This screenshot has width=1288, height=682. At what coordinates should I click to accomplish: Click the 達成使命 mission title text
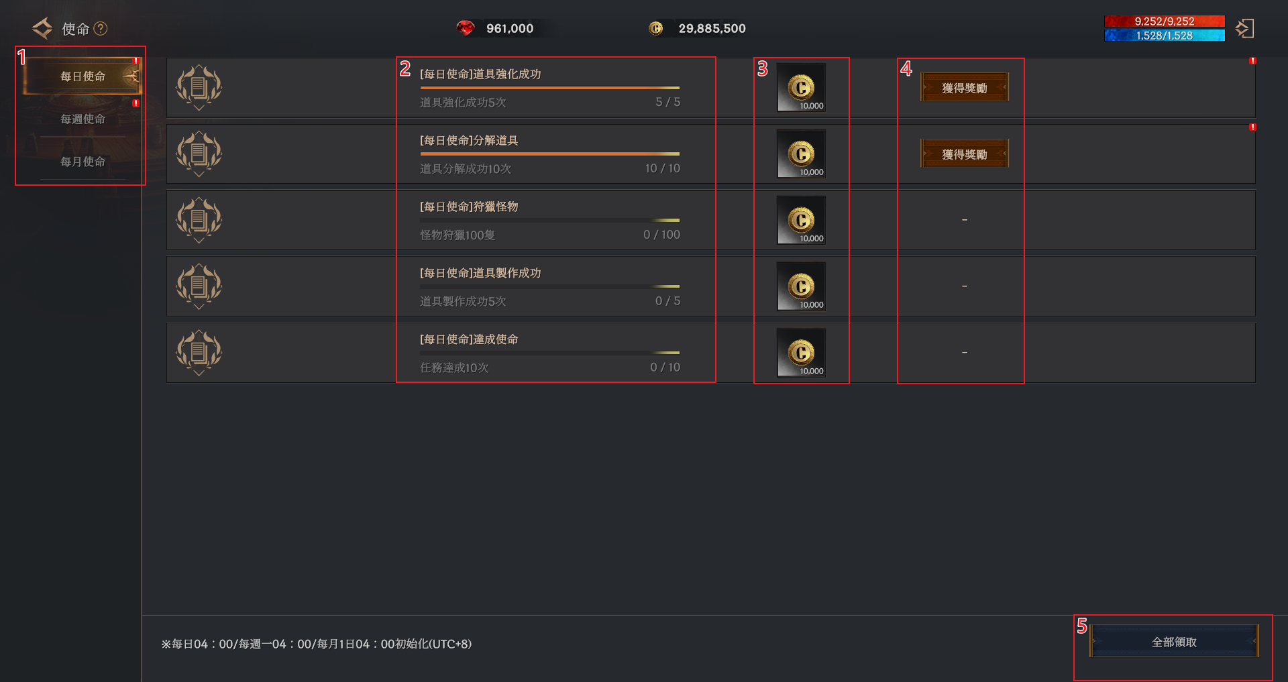point(469,339)
